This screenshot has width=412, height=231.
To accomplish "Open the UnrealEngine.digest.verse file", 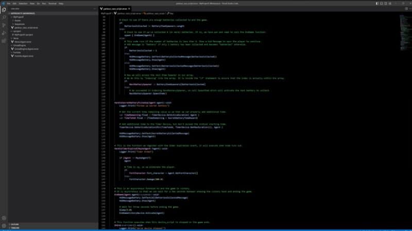I will pos(53,49).
